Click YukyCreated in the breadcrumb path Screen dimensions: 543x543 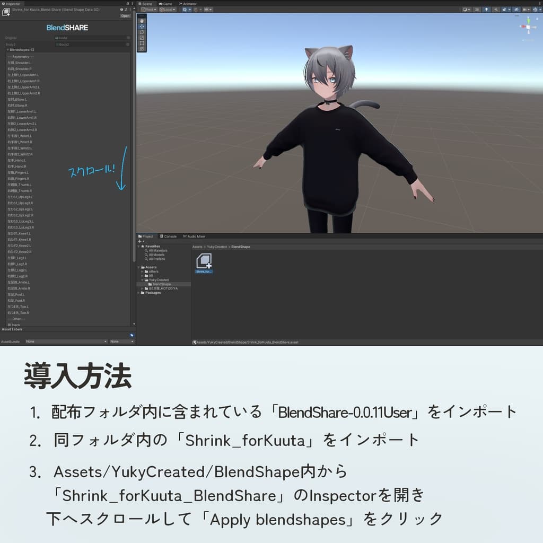coord(217,247)
